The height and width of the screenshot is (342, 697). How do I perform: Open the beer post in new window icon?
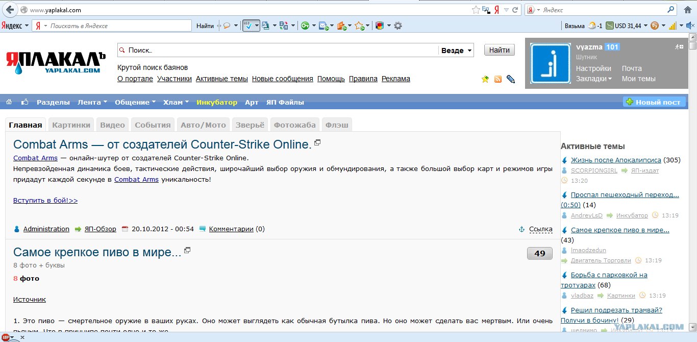[x=187, y=250]
